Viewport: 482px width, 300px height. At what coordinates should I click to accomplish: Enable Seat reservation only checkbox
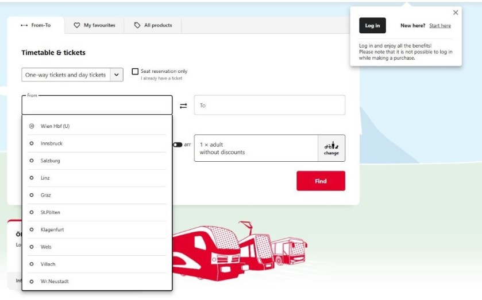[135, 72]
